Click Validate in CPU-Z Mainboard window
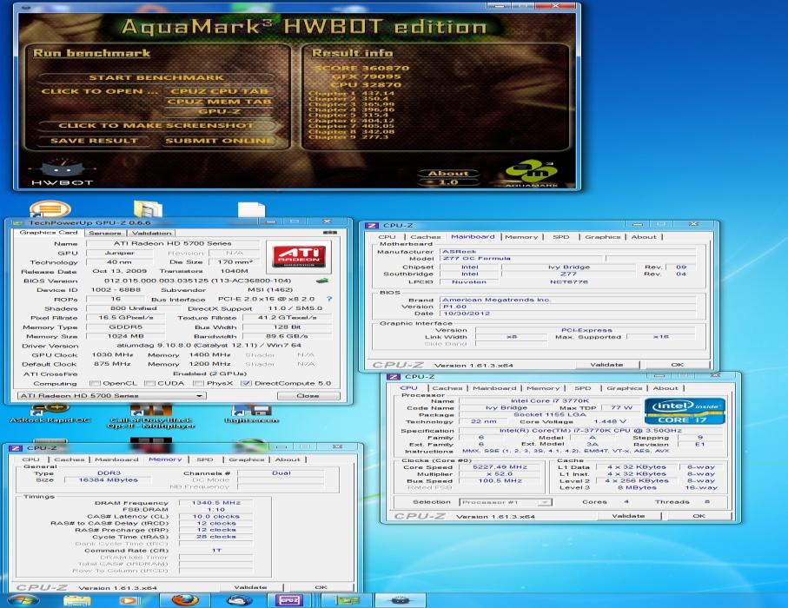Screen dimensions: 788x608 [606, 365]
